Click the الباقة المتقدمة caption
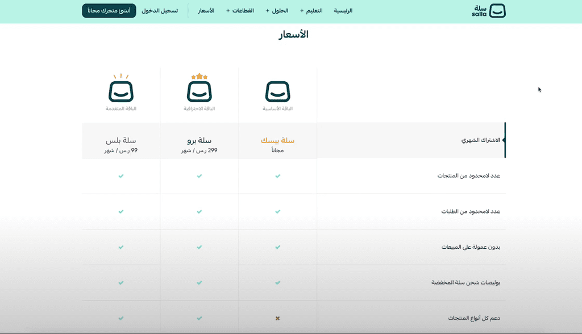This screenshot has width=582, height=334. [x=121, y=108]
